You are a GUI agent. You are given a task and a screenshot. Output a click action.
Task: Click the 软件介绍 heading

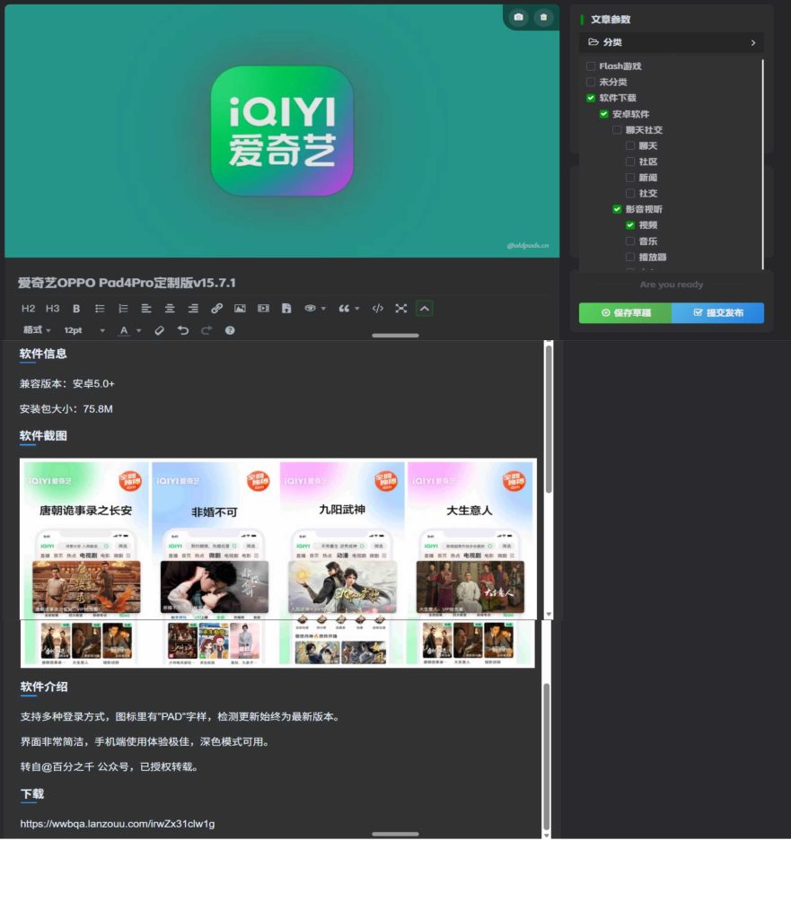(x=44, y=687)
